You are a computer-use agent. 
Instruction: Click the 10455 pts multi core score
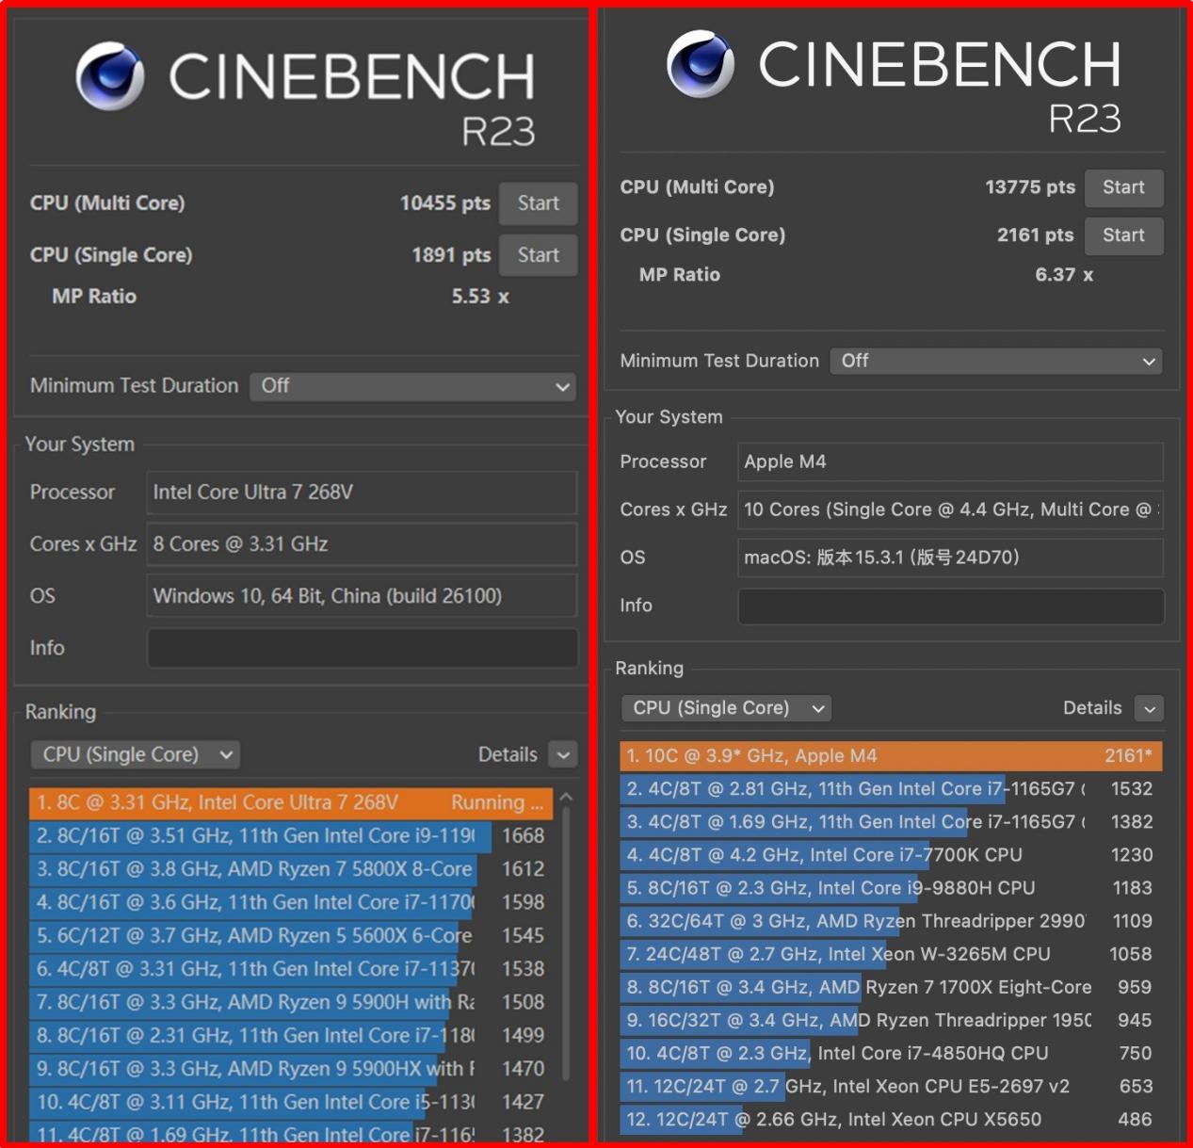[x=444, y=203]
